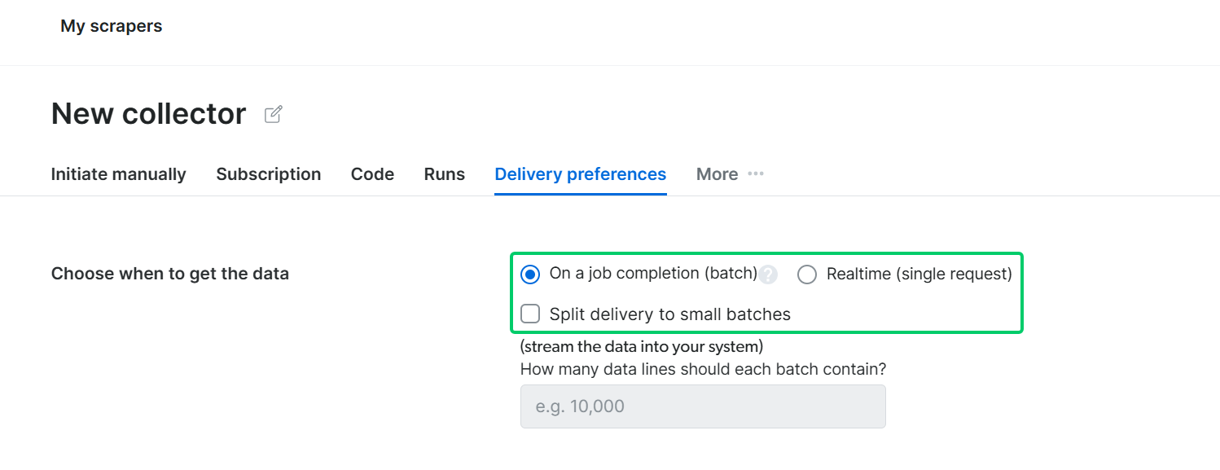Switch to Initiate manually tab
Screen dimensions: 1220x470
tap(119, 174)
